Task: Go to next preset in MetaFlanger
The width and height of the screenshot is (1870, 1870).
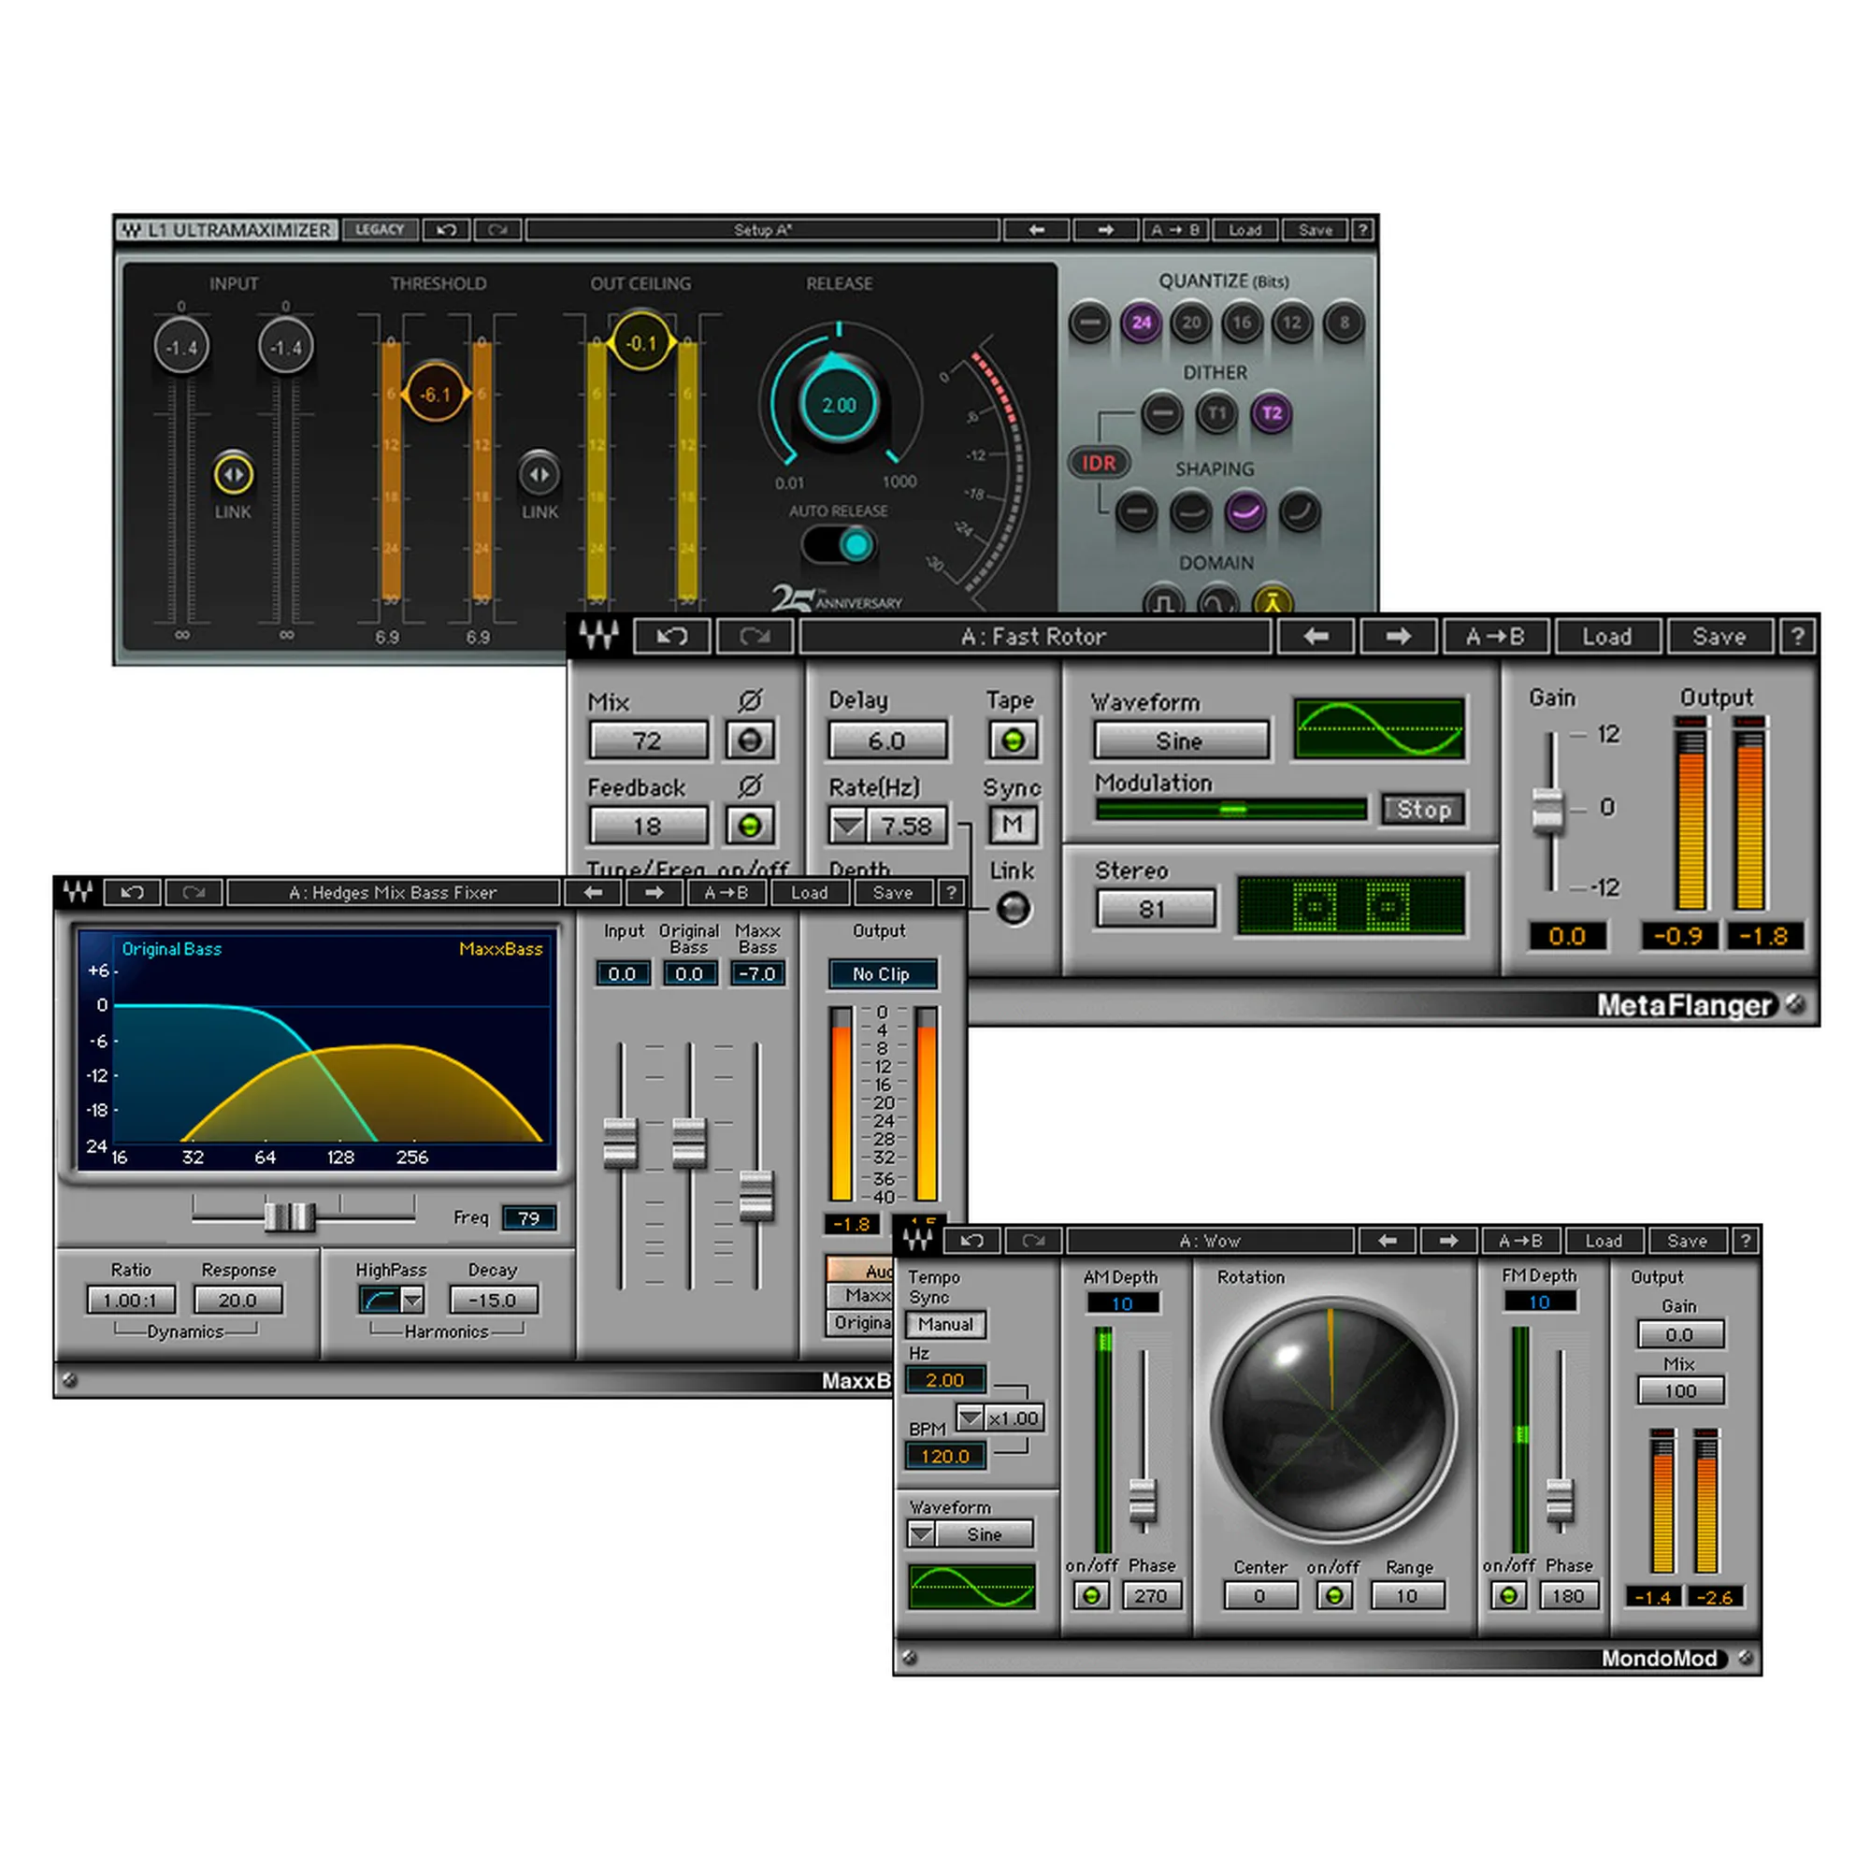Action: pos(1398,636)
